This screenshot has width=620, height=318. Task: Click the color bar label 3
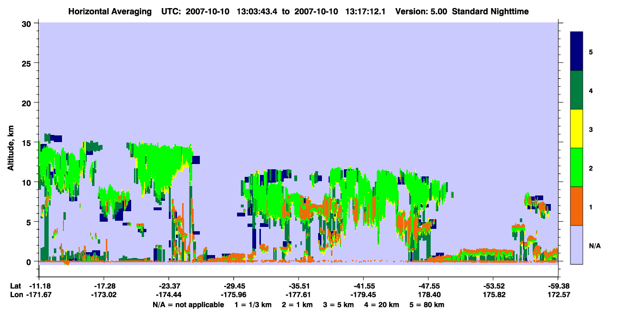click(x=590, y=129)
